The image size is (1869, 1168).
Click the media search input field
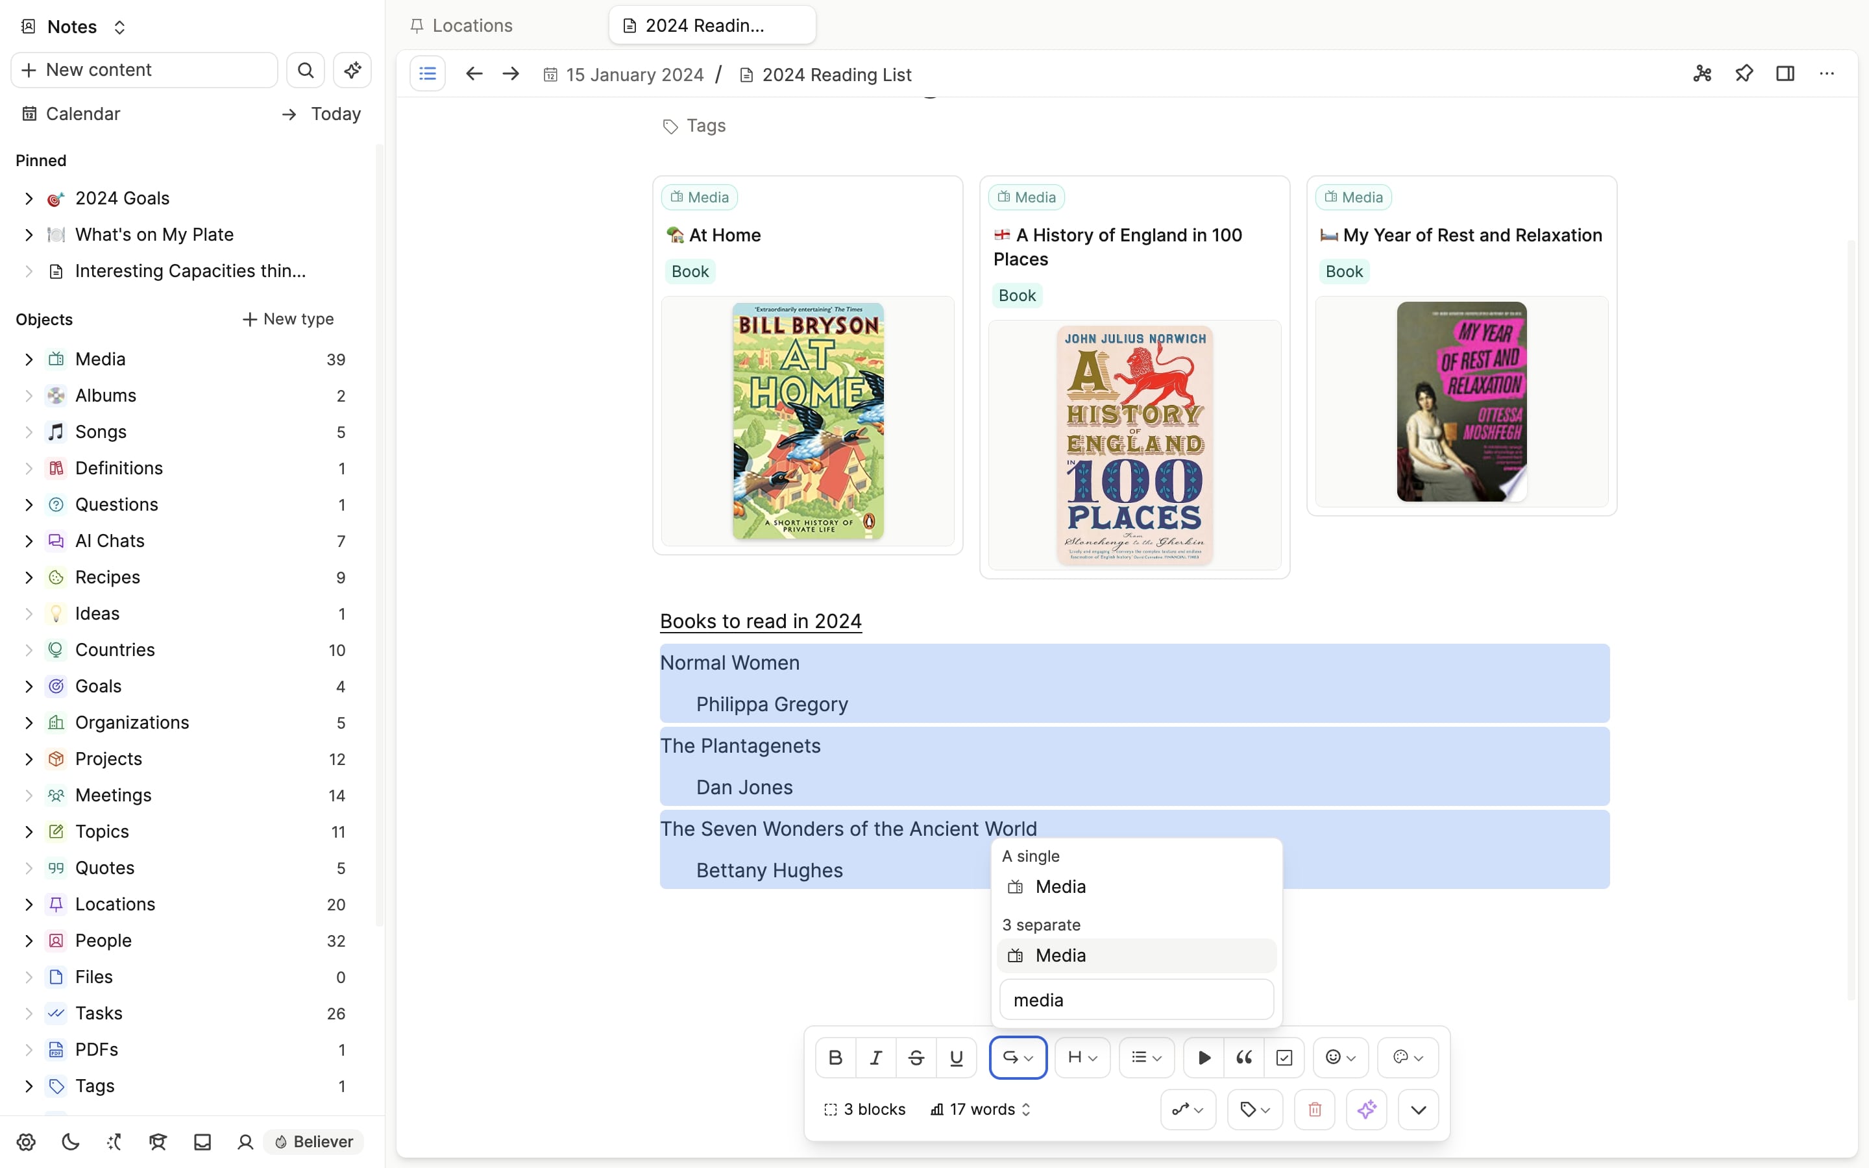(x=1136, y=1001)
